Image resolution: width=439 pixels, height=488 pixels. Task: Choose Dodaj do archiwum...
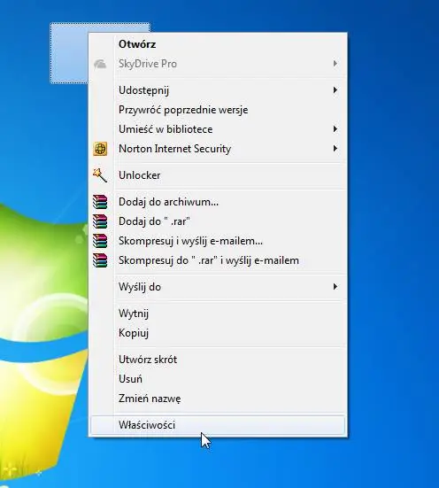tap(218, 202)
